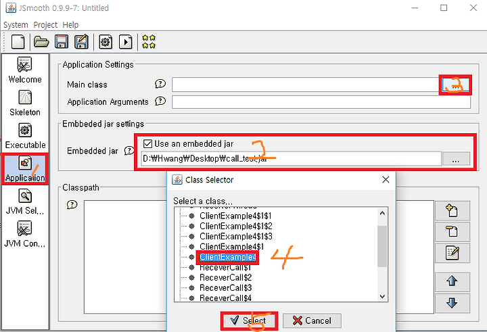487x332 pixels.
Task: Select class ClientExample4$1$3
Action: 236,237
